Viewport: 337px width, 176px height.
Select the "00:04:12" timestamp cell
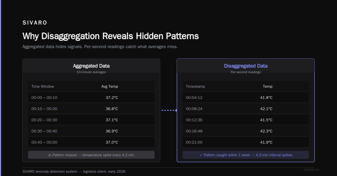pyautogui.click(x=194, y=97)
